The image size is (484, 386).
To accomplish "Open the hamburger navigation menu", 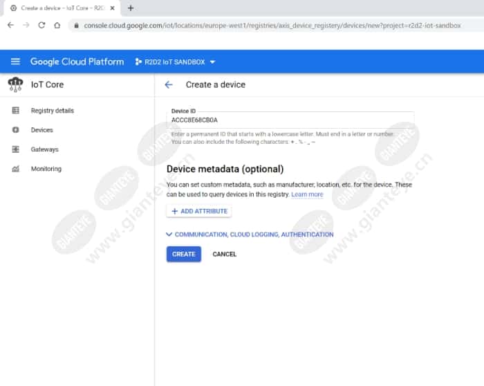I will (x=15, y=62).
